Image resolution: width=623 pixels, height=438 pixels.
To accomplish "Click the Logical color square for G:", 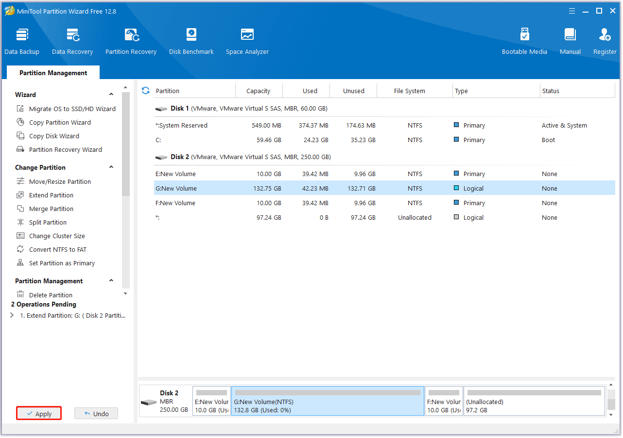I will tap(456, 188).
